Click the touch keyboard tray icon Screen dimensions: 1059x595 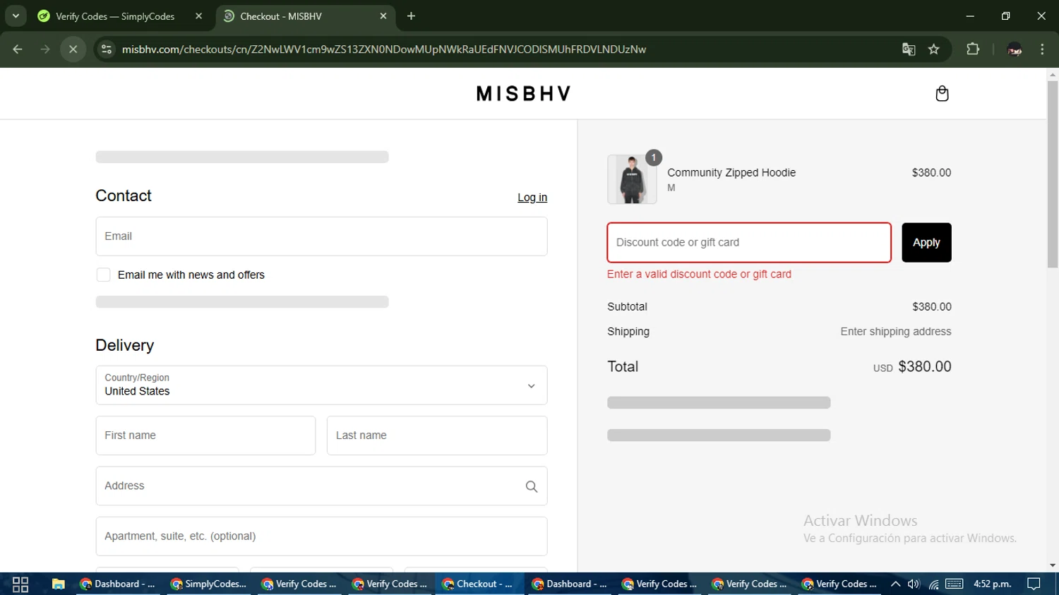click(955, 584)
